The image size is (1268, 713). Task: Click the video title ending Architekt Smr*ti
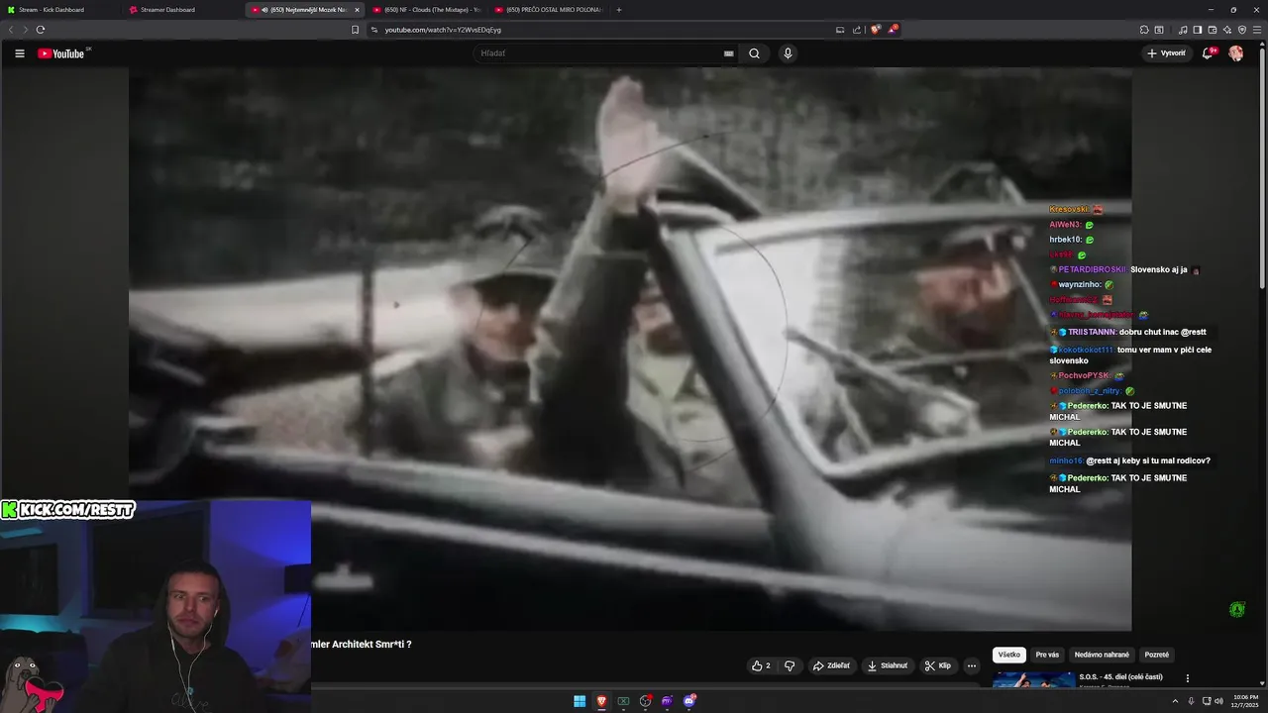362,645
